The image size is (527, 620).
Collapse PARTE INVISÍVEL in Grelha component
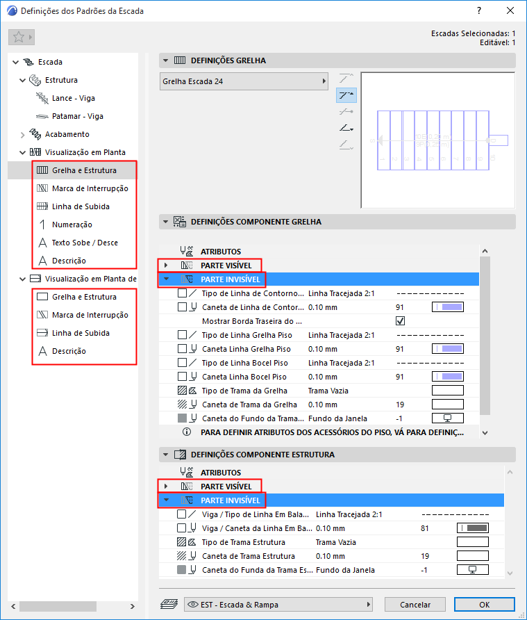(167, 279)
